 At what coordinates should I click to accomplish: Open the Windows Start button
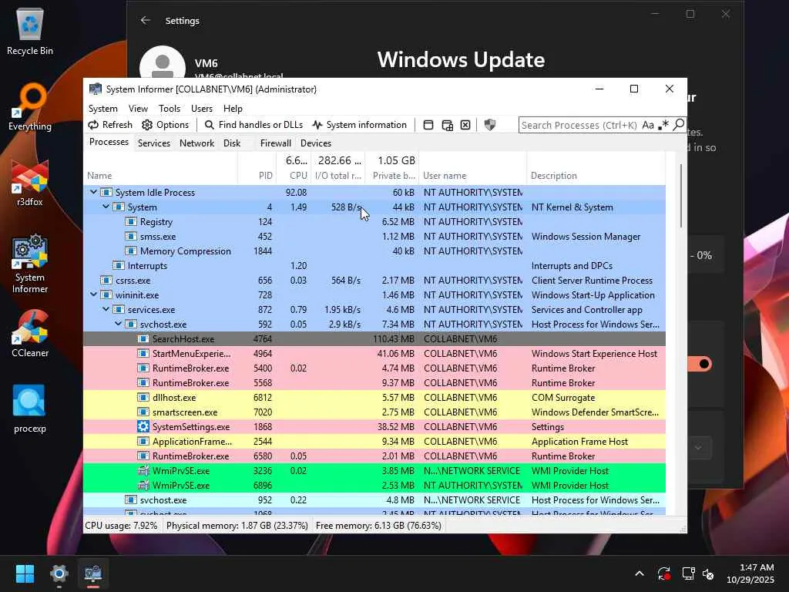(x=25, y=573)
